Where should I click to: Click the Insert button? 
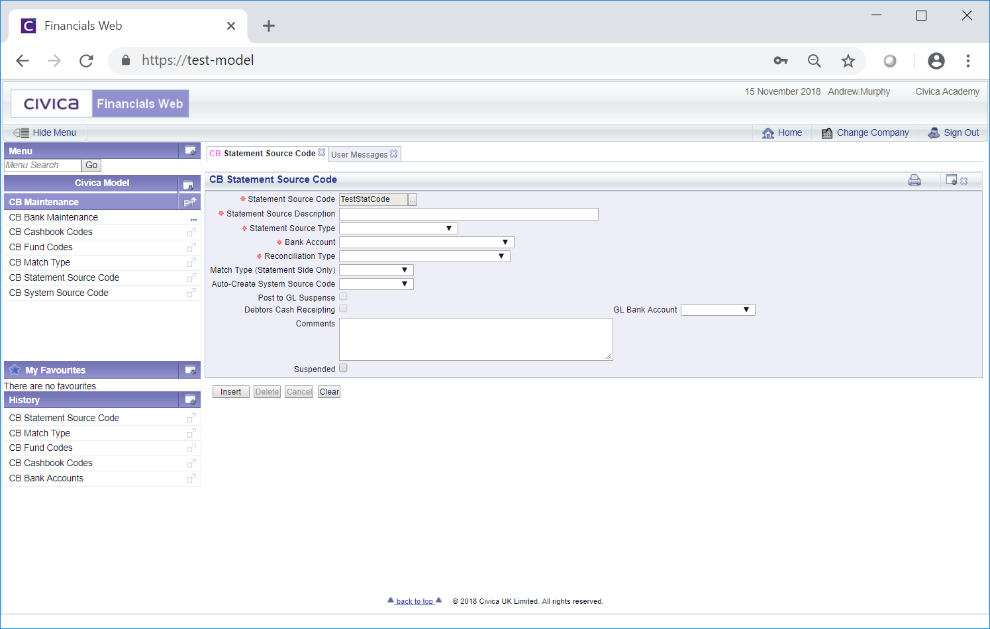231,392
